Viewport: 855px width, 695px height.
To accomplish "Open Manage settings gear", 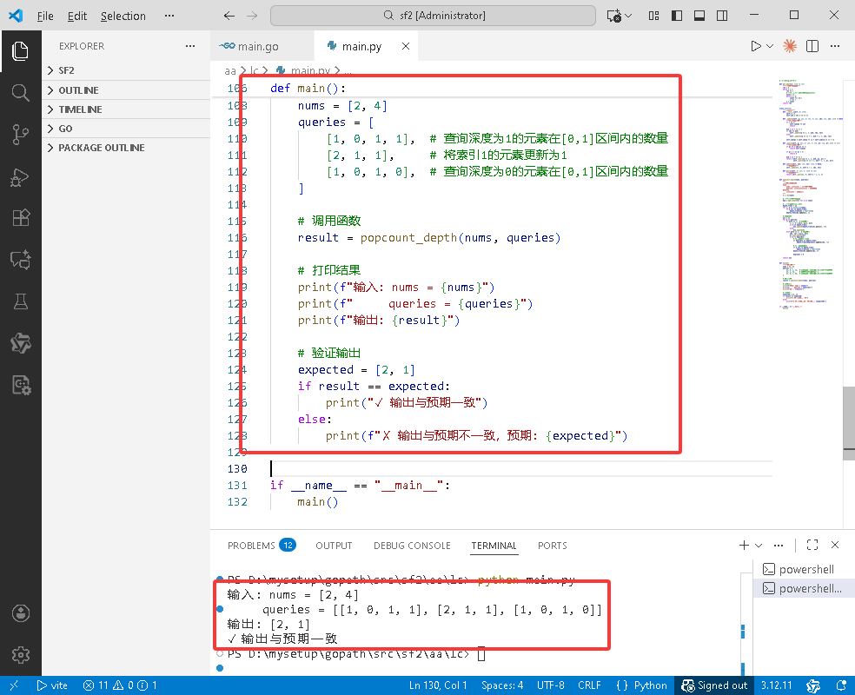I will (20, 655).
